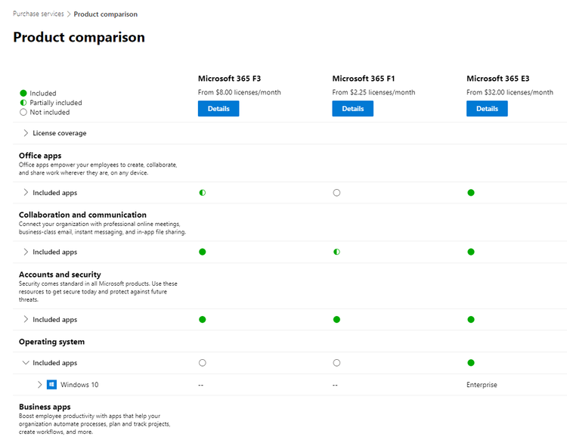Open Details for Microsoft 365 E3
The image size is (567, 437).
coord(487,109)
